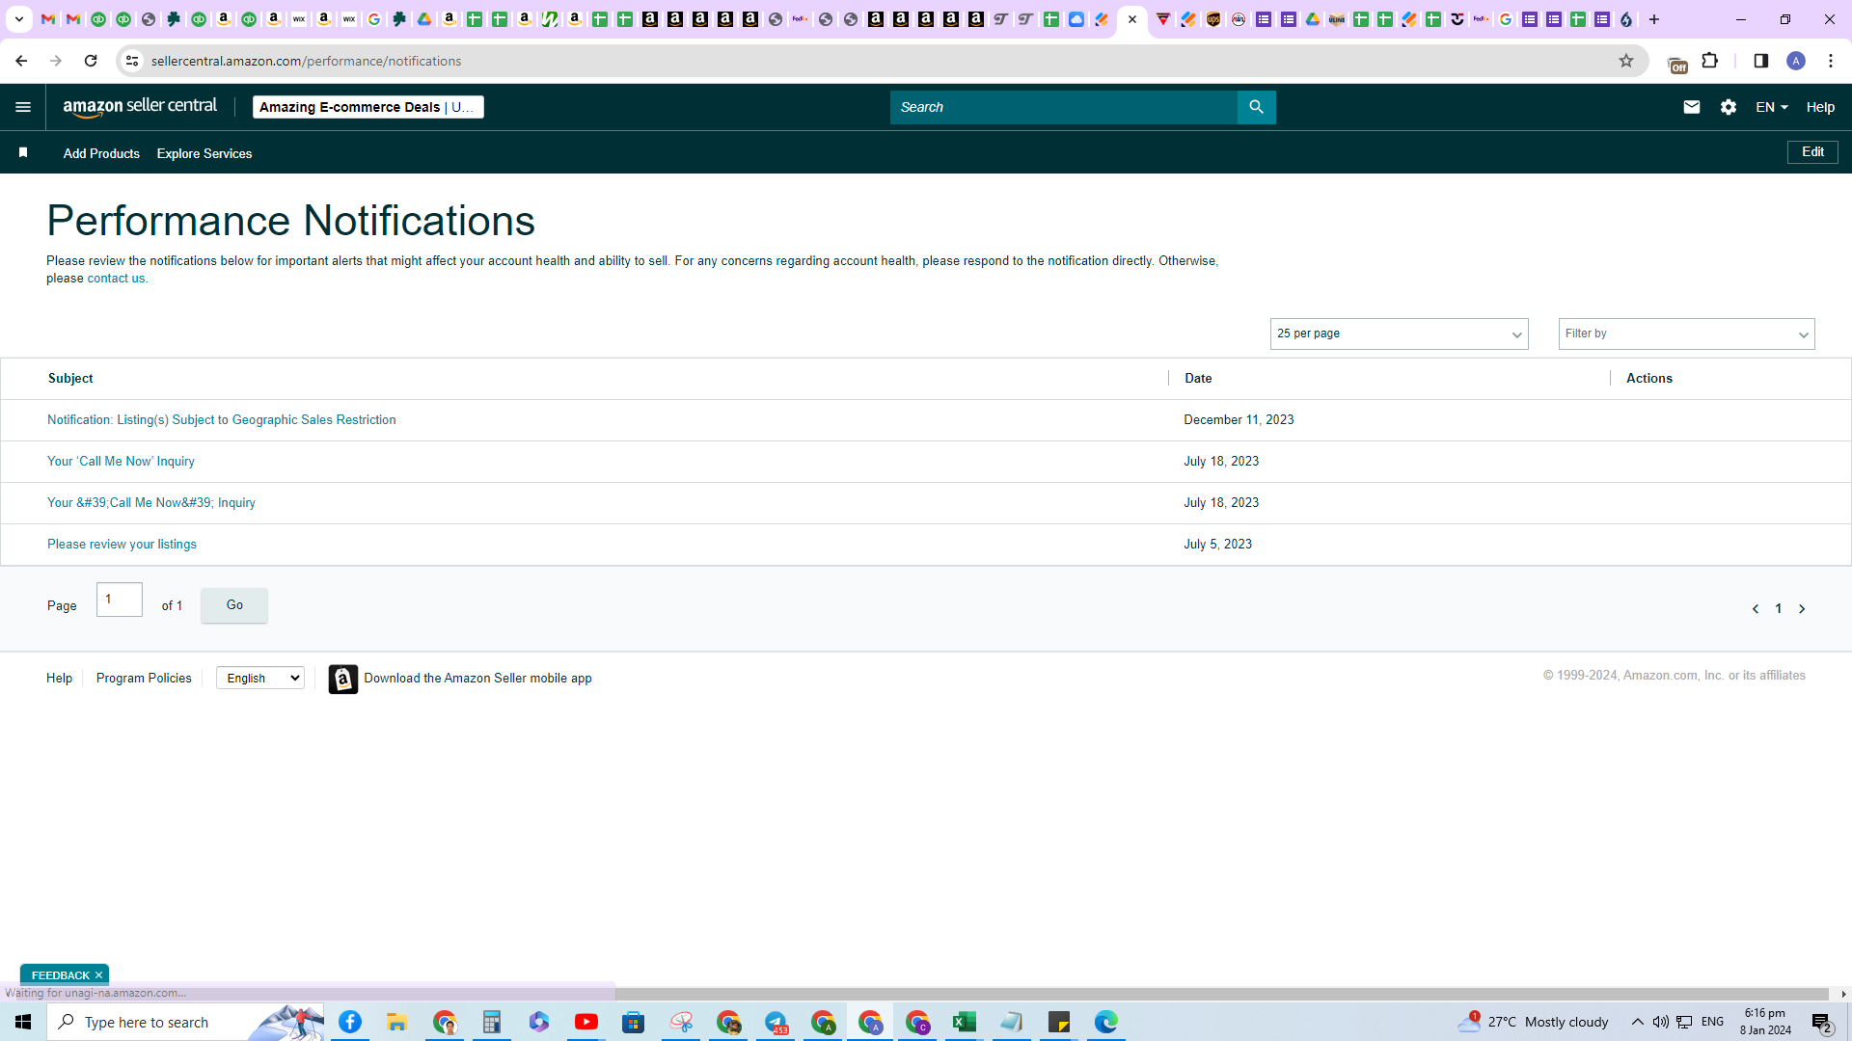Click the December 11, 2023 date cell

click(1239, 420)
